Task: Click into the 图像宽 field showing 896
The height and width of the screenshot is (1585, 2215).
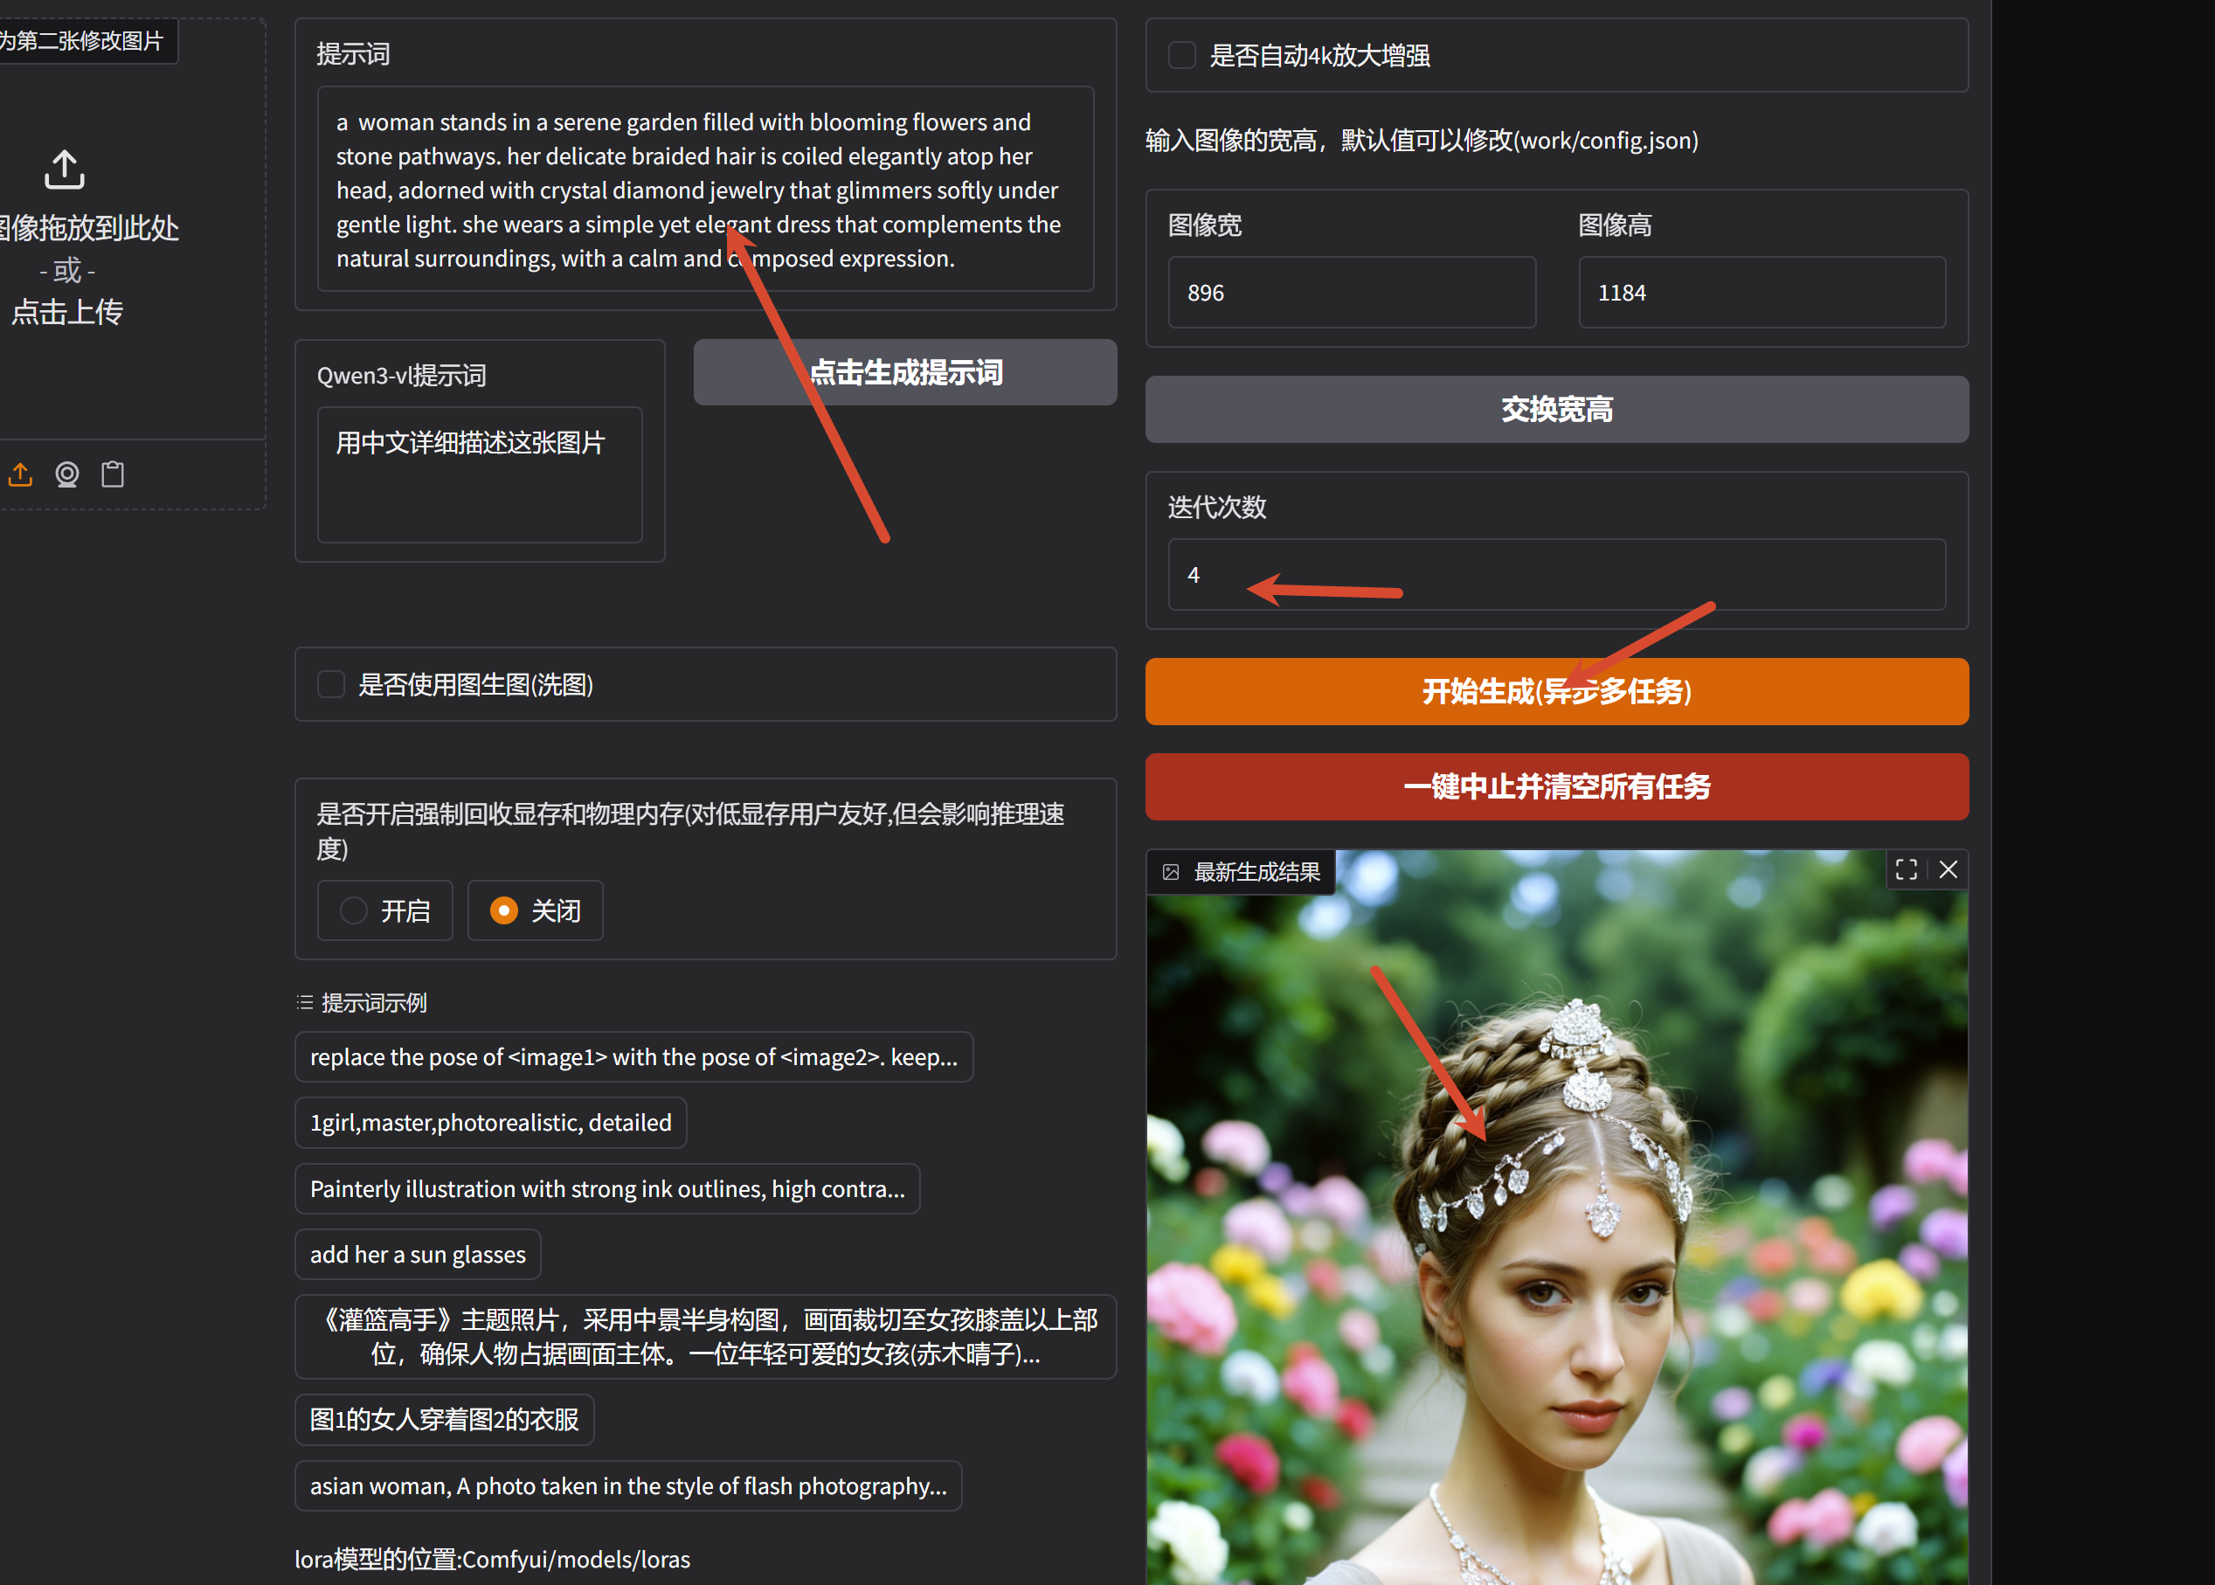Action: (1352, 293)
